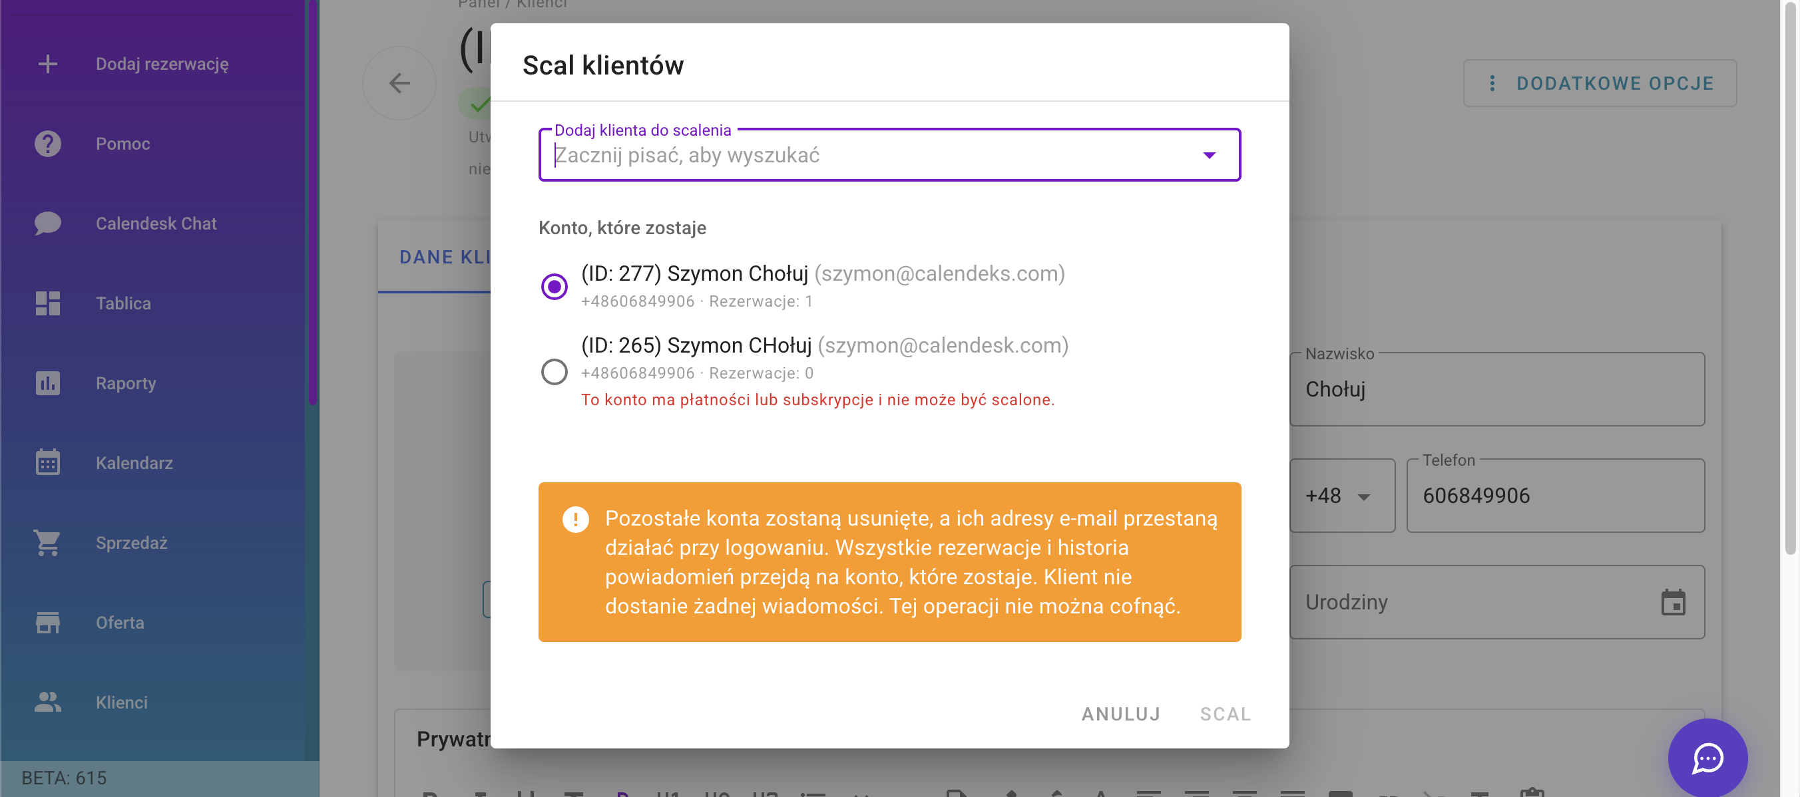
Task: Click the Oferta store icon
Action: point(47,623)
